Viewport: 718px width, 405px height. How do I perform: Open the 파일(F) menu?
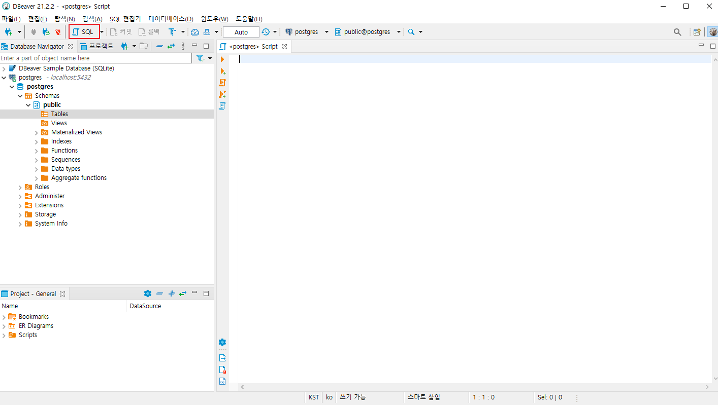point(11,19)
